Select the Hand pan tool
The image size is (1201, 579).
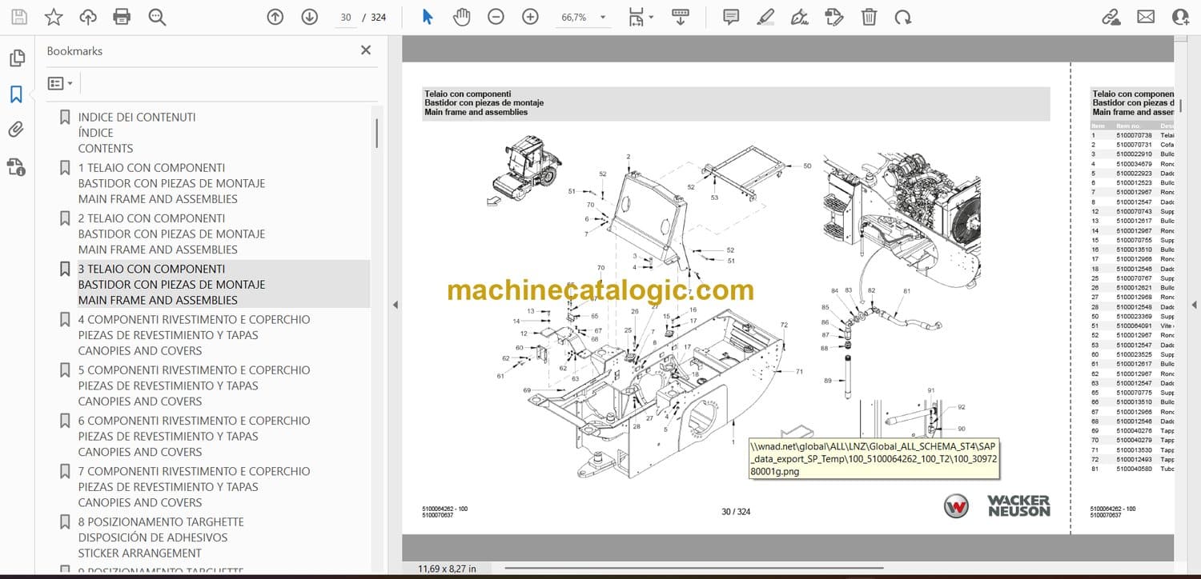point(462,17)
